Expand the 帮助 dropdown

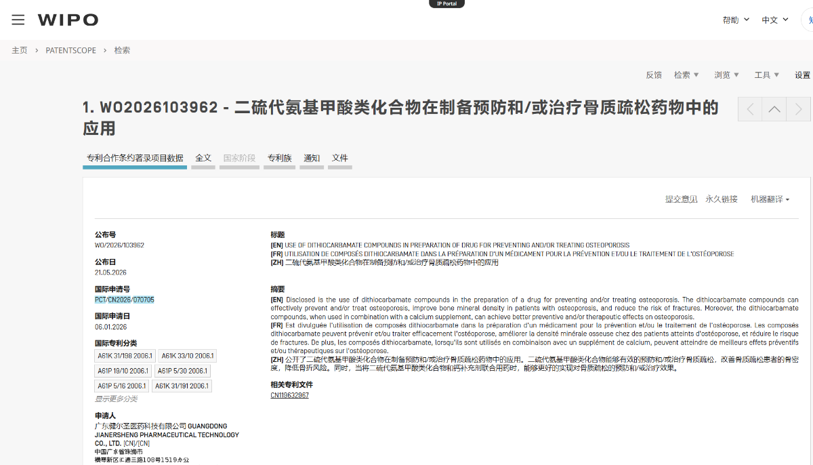[x=736, y=20]
